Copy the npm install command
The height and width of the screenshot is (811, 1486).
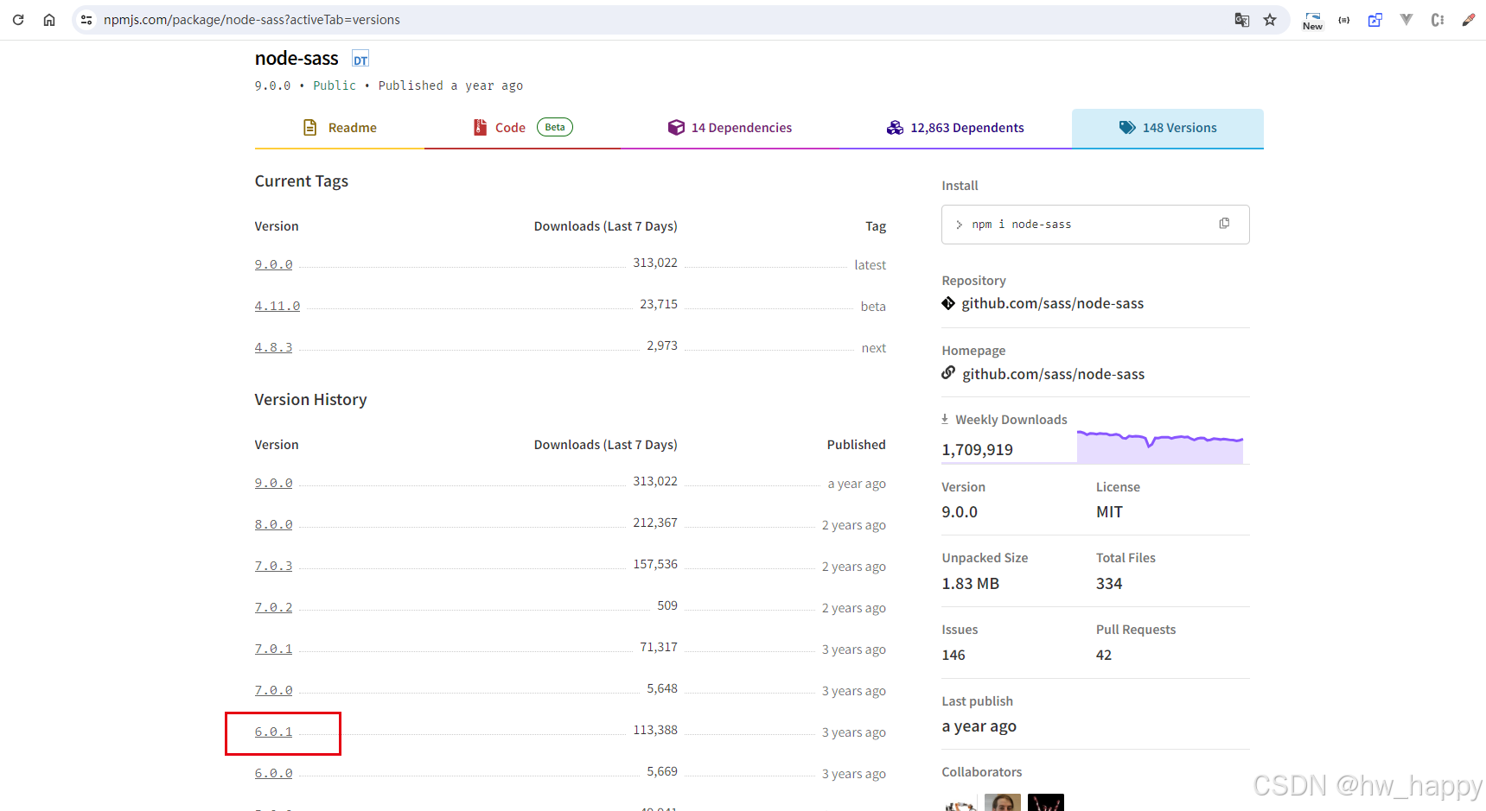(1224, 224)
